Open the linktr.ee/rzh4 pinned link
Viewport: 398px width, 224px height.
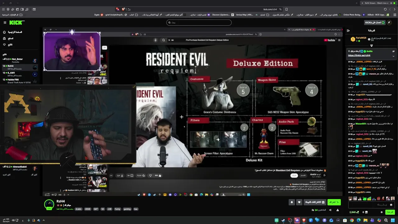coord(359,55)
